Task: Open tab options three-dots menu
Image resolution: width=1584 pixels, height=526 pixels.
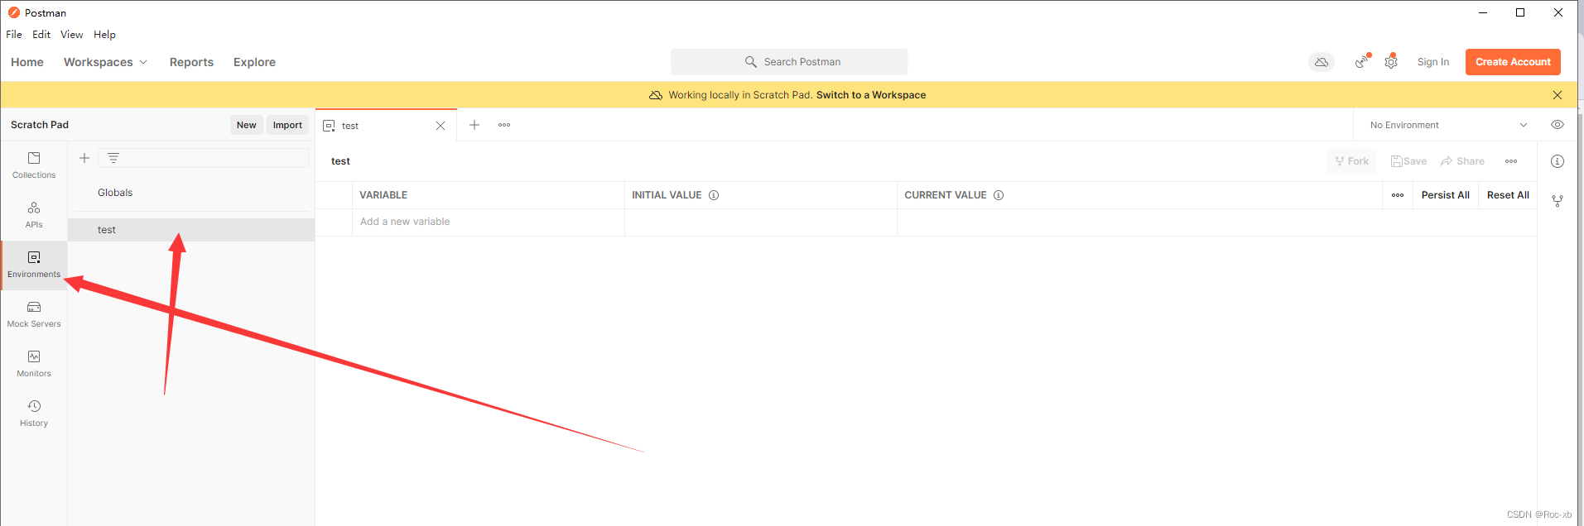Action: 504,125
